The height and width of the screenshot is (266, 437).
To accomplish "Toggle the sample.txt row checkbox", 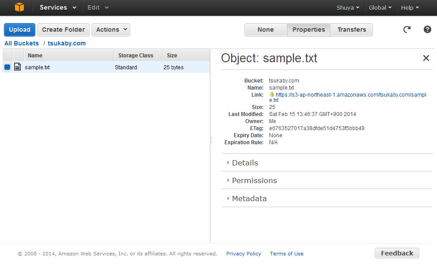I will tap(8, 67).
